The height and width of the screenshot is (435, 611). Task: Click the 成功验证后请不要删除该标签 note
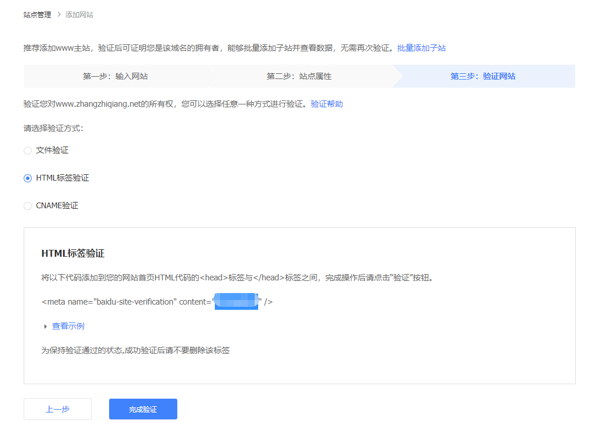pos(135,350)
